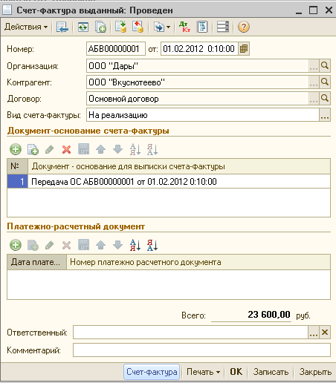This screenshot has height=383, width=336.
Task: Move row down in Документ-основание toolbar
Action: (117, 149)
